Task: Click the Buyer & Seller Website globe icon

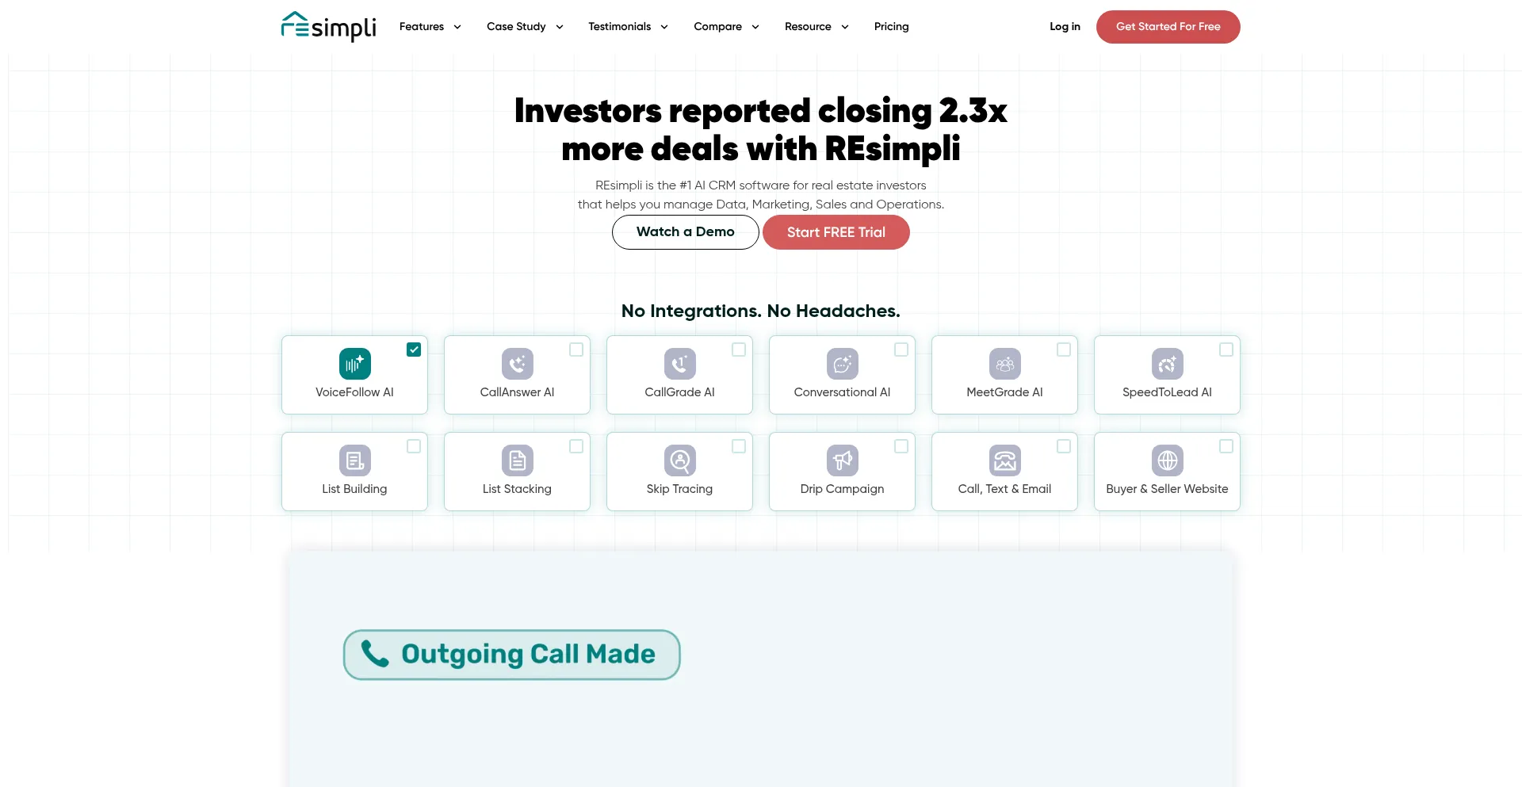Action: (x=1167, y=460)
